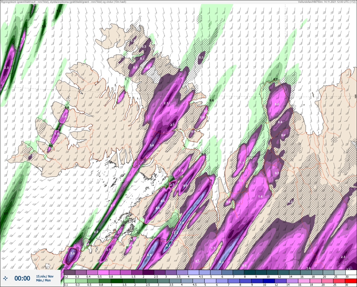Image resolution: width=357 pixels, height=287 pixels.
Task: Click the '15.nóv./ Nov' date label
Action: 45,276
